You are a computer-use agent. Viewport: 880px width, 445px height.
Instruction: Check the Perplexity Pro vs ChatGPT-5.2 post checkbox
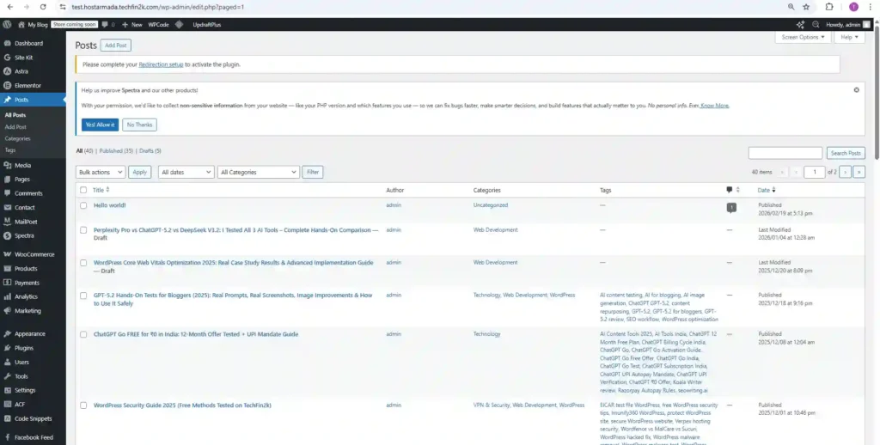(83, 230)
